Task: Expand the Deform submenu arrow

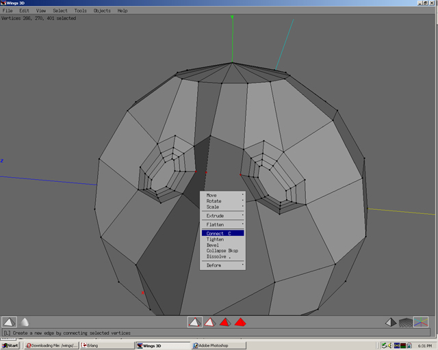Action: pyautogui.click(x=242, y=265)
